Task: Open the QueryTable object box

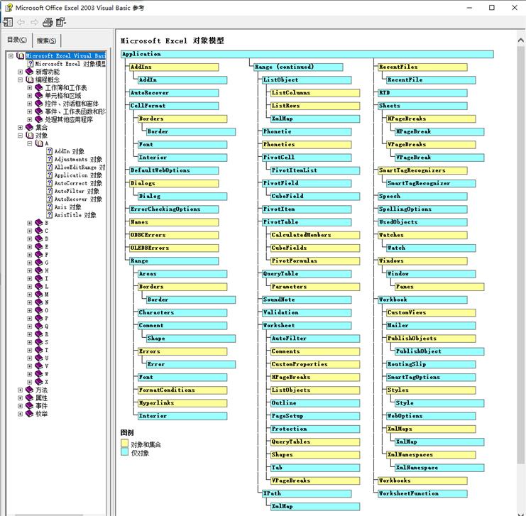Action: tap(307, 274)
